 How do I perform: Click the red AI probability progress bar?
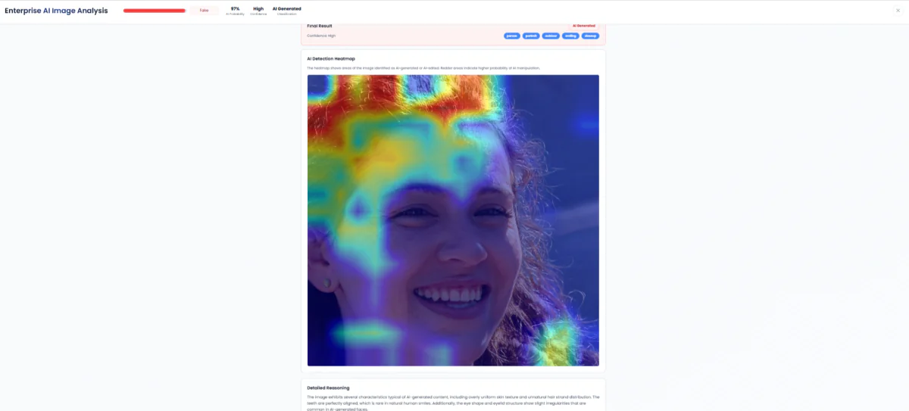[x=155, y=11]
